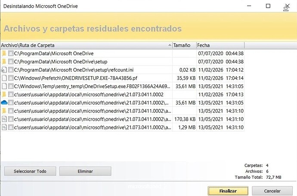Screen dimensions: 297x196
Task: Click folder icon of Microsoft OneDrive\setup row
Action: tap(4, 62)
